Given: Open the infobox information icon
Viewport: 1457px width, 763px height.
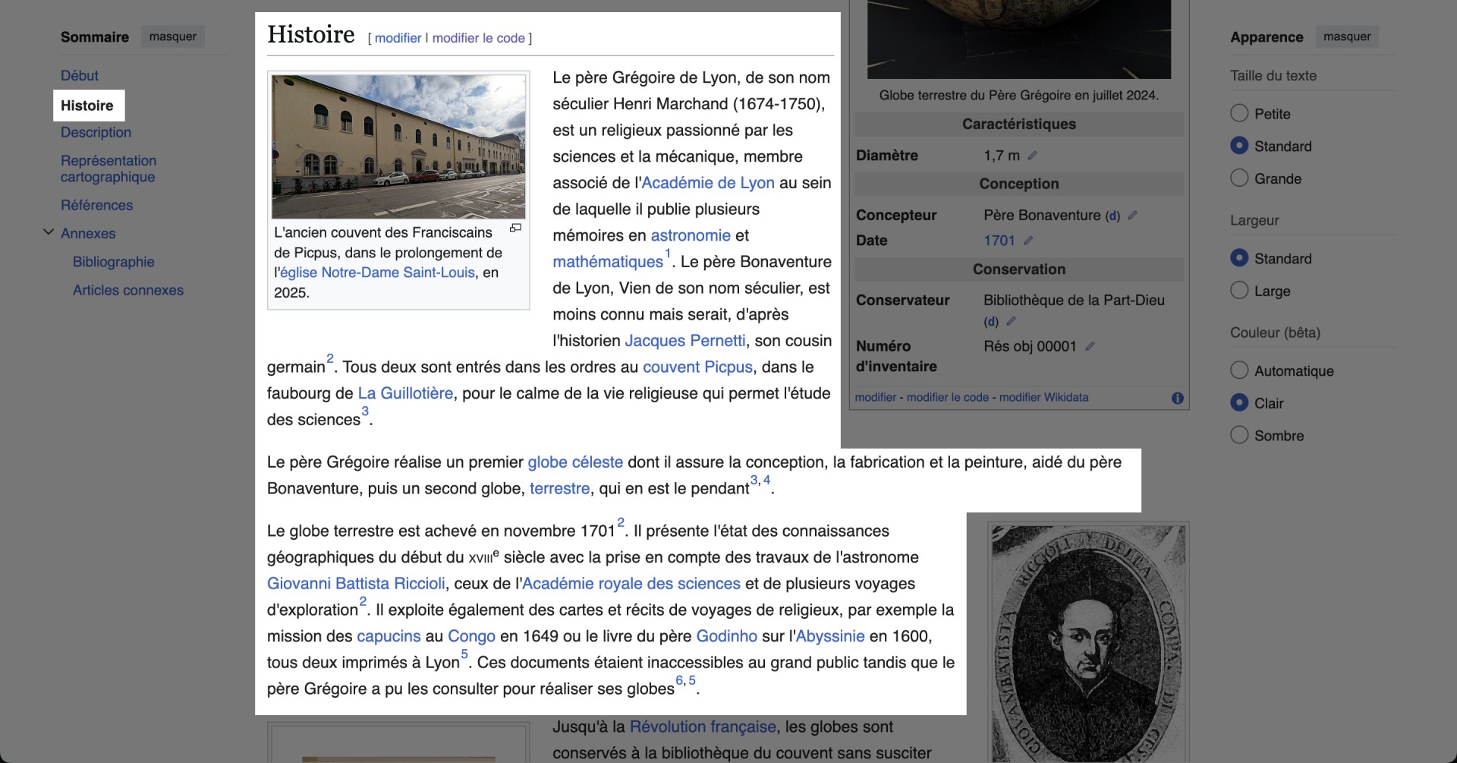Looking at the screenshot, I should click(1176, 397).
